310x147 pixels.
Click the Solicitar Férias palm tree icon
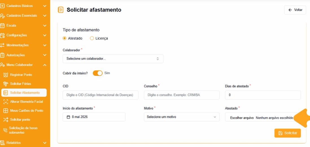pos(6,84)
